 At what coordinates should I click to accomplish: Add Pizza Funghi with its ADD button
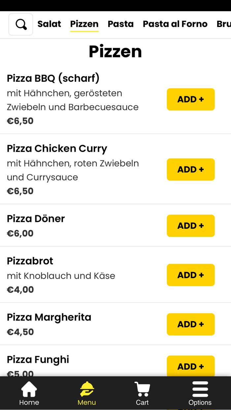pyautogui.click(x=191, y=366)
